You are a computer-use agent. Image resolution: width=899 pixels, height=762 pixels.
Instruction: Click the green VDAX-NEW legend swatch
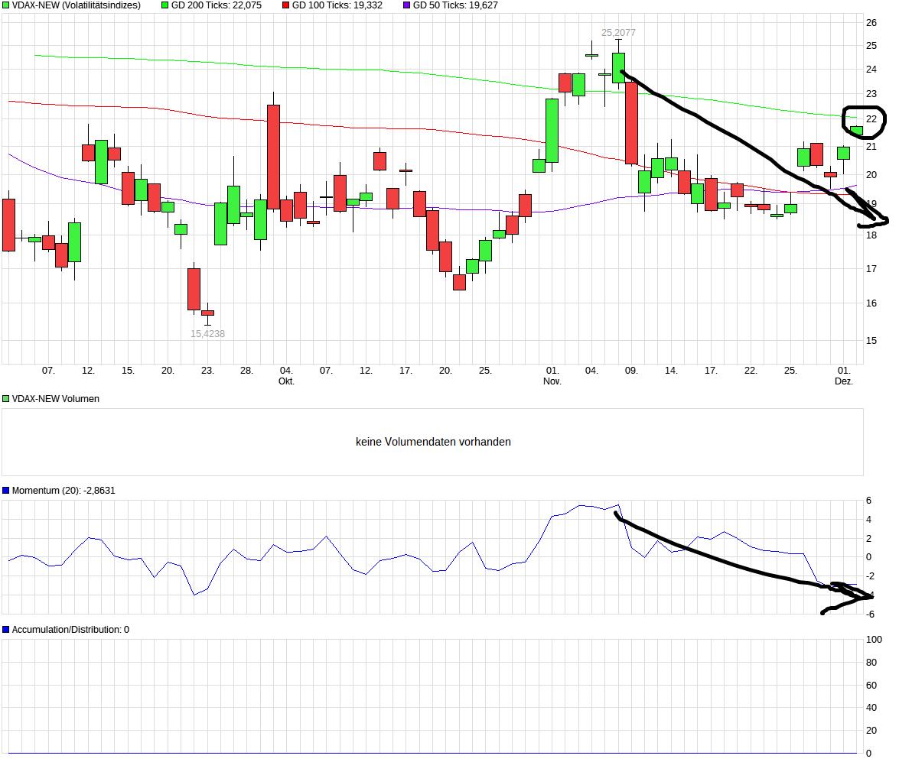pos(5,5)
